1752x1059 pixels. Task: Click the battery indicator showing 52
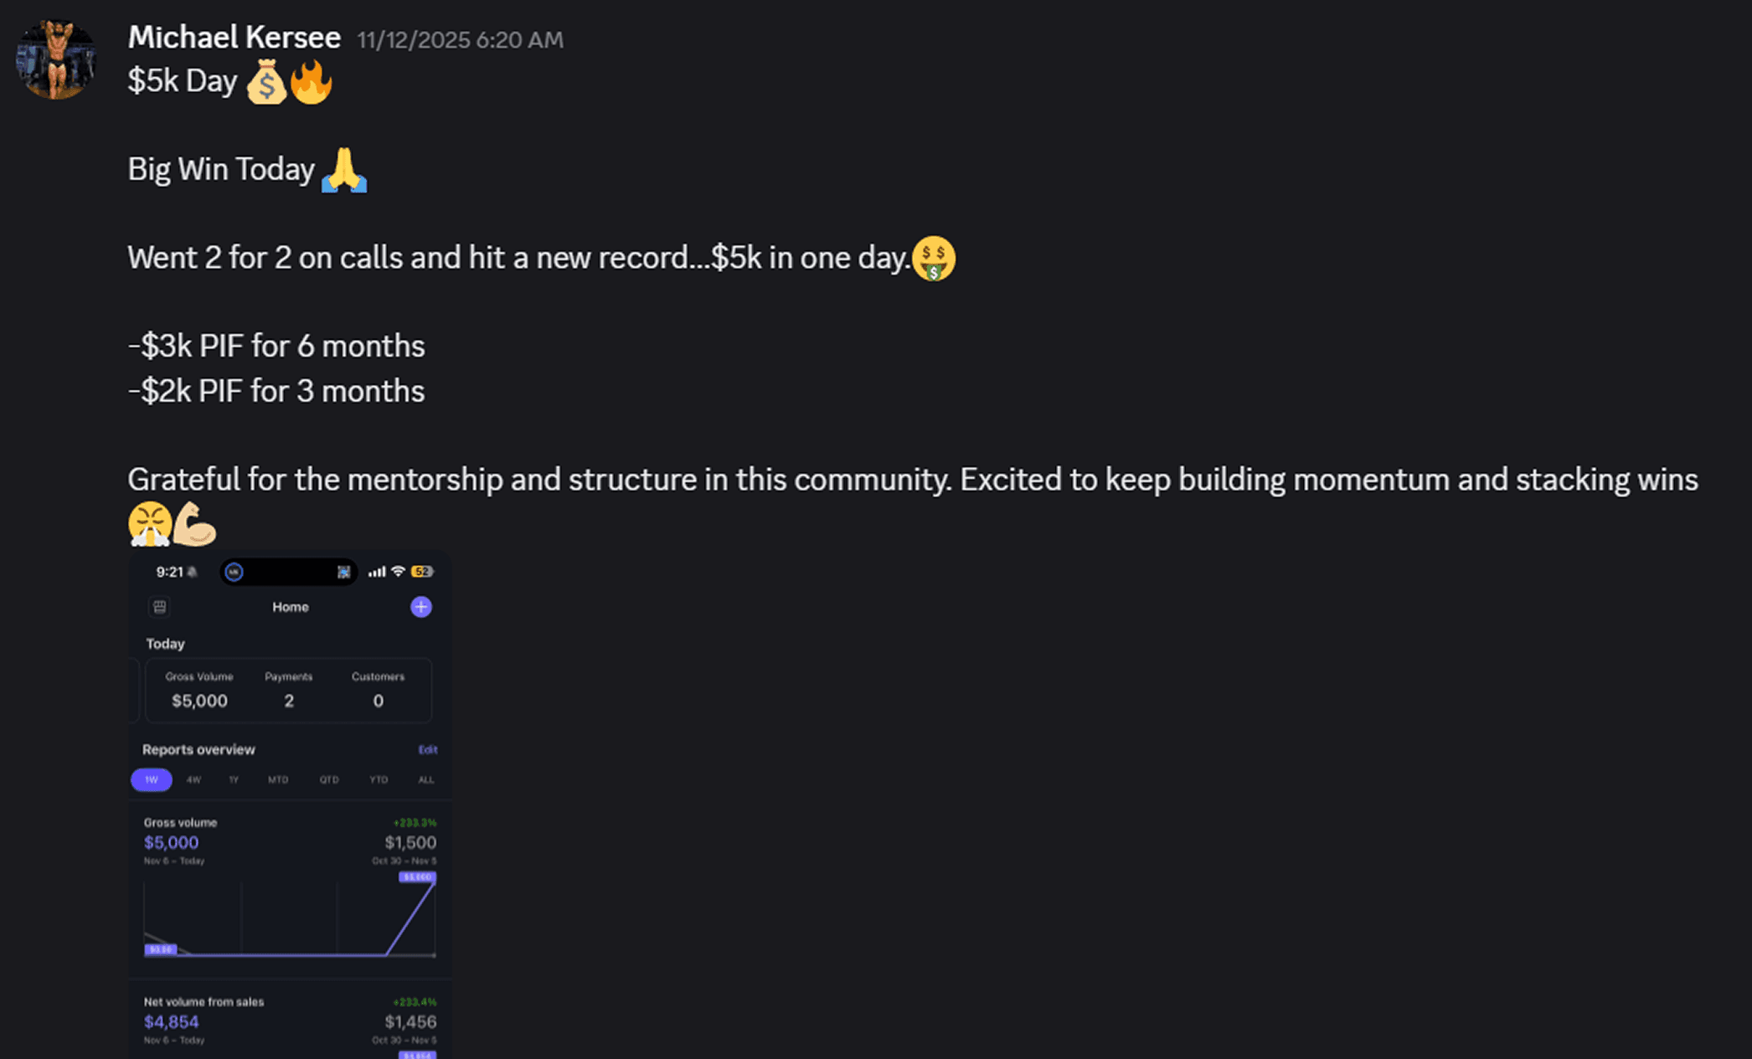pos(422,572)
